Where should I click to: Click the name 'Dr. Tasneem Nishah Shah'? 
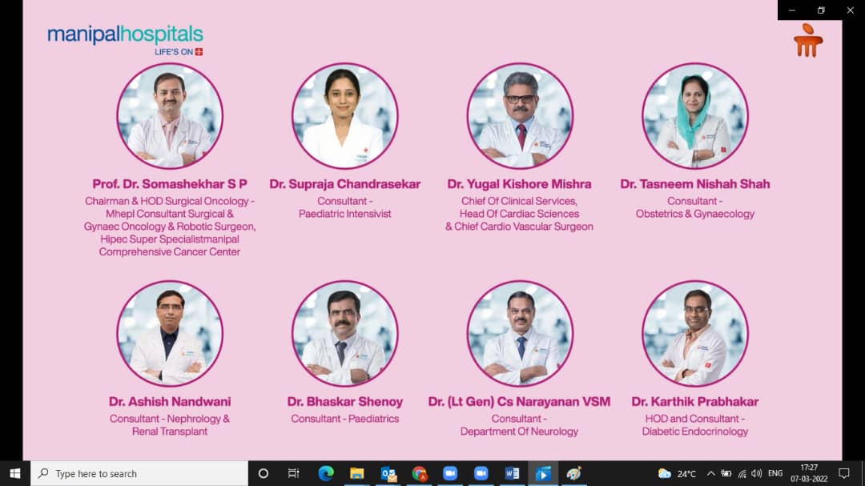695,183
